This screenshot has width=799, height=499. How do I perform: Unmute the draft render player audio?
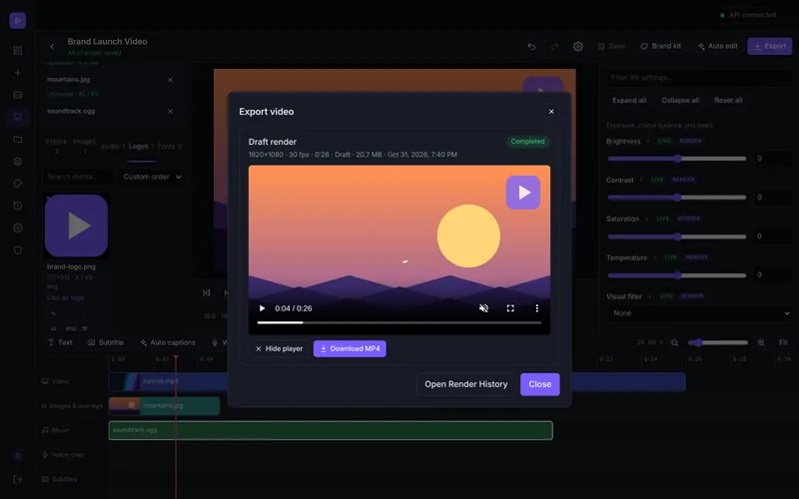(483, 308)
